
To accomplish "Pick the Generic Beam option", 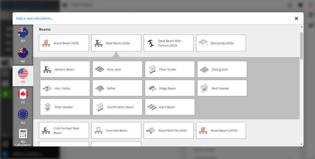I will [x=65, y=69].
